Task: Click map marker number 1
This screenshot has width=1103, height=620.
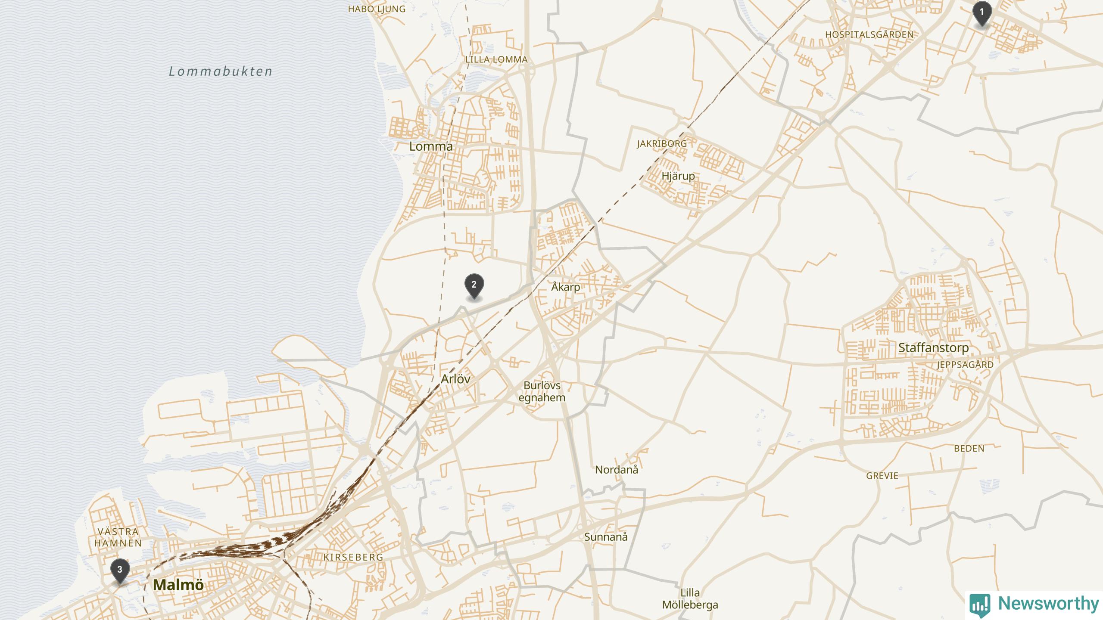Action: [982, 14]
